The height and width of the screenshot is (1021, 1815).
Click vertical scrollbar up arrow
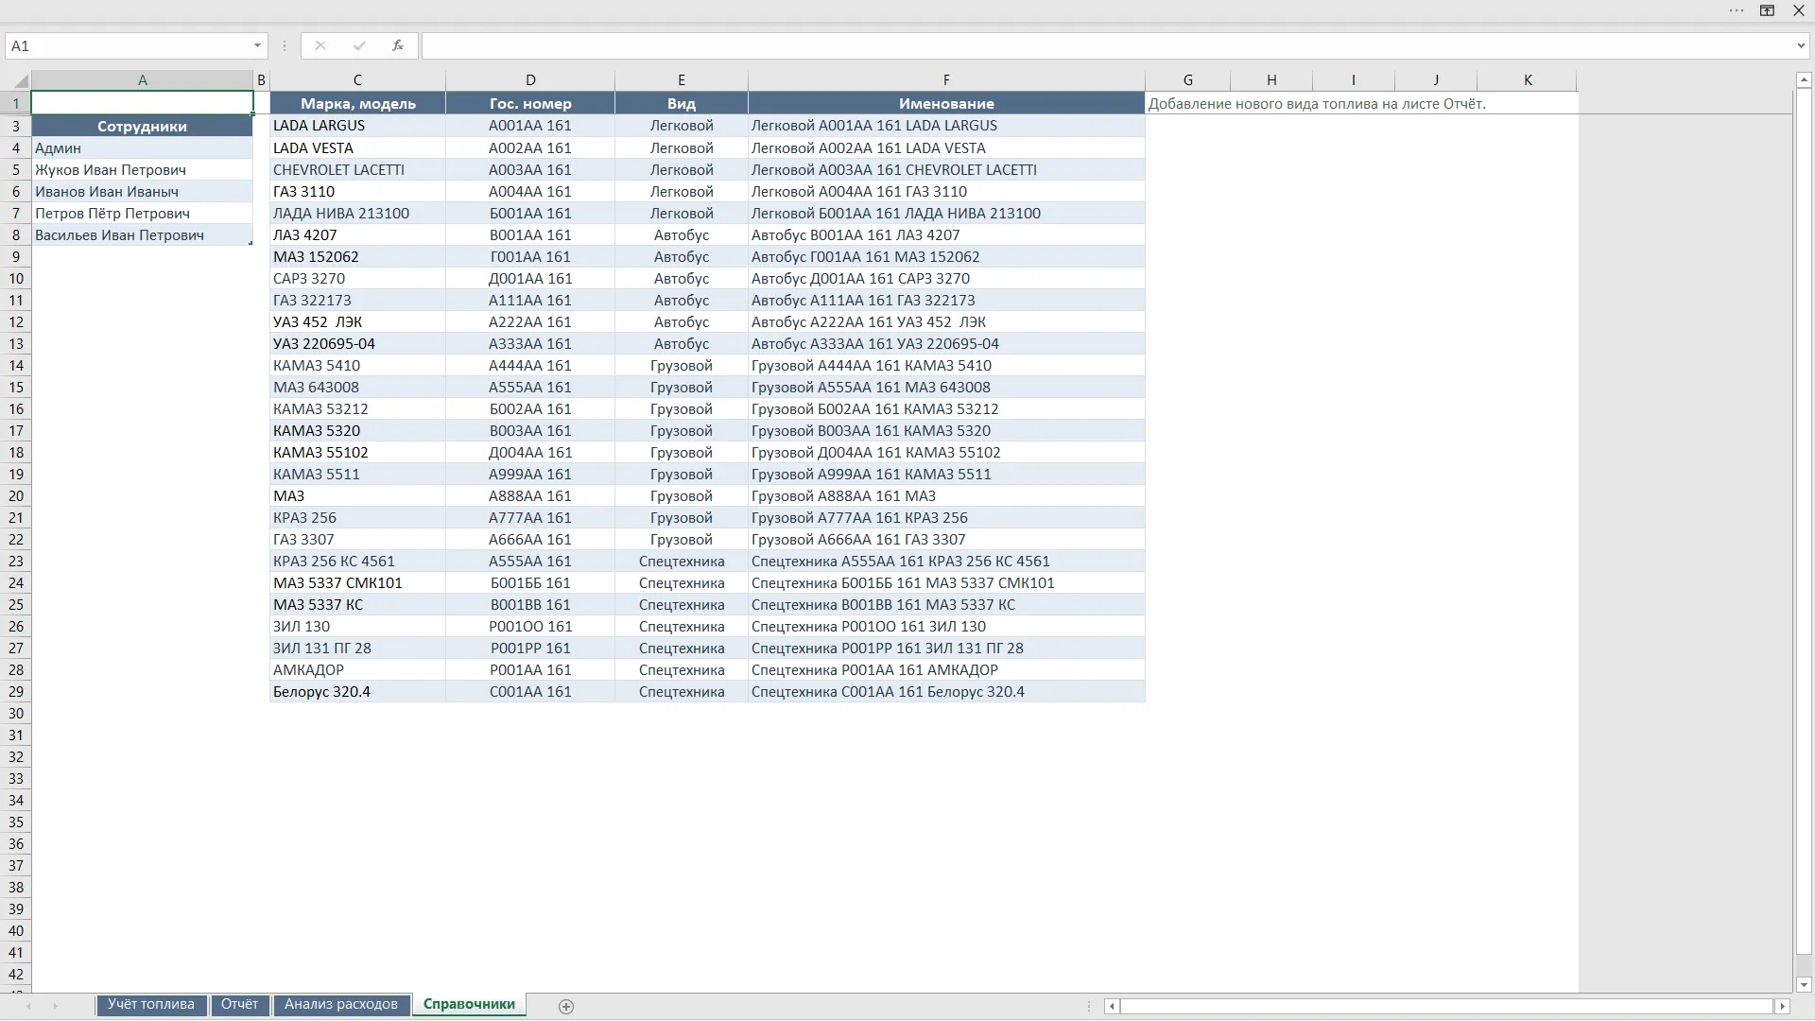click(1803, 80)
